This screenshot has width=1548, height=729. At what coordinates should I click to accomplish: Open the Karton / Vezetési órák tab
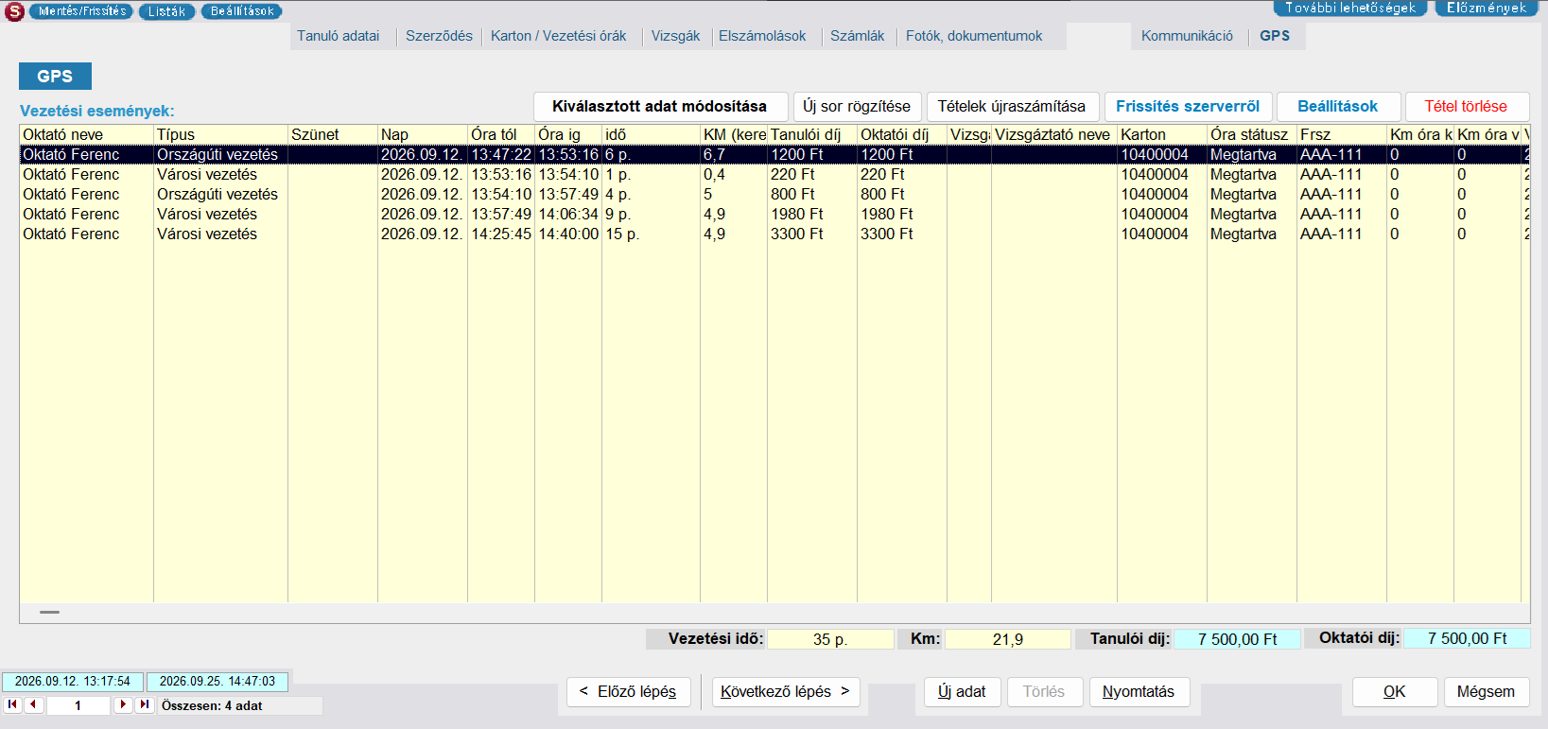[558, 36]
